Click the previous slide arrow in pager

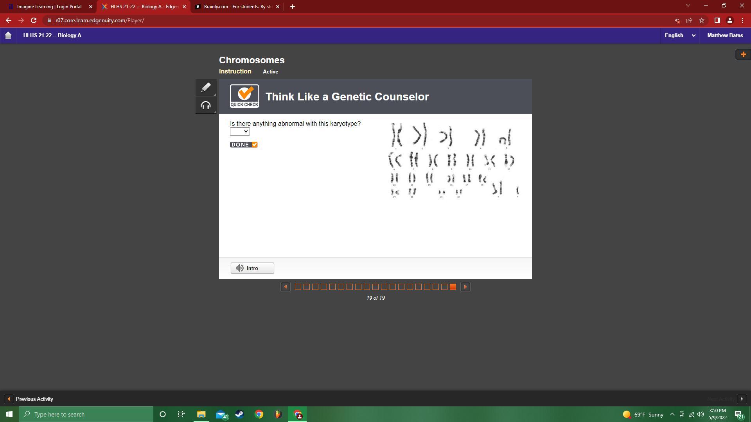coord(286,287)
